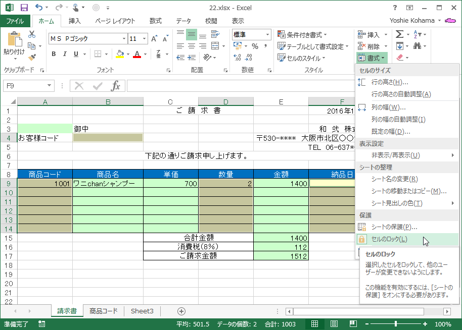Switch to Page Layout view in status bar

coord(334,324)
